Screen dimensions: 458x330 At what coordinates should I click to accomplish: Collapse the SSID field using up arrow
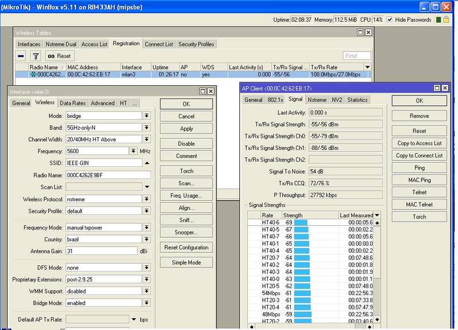click(x=147, y=163)
